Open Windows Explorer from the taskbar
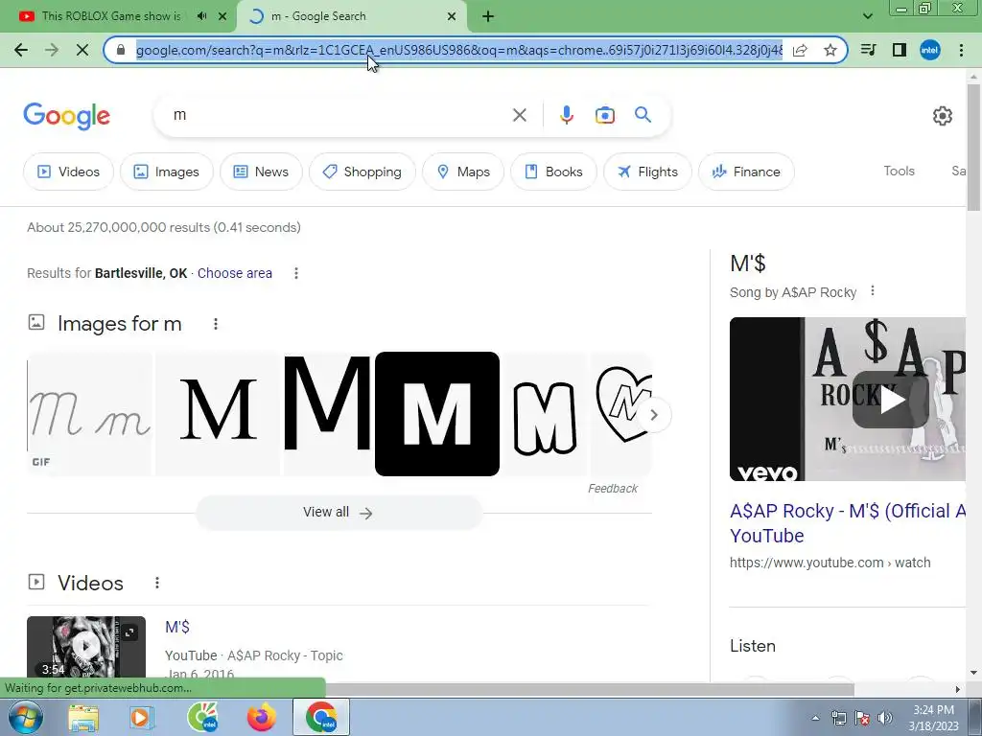 [x=83, y=717]
